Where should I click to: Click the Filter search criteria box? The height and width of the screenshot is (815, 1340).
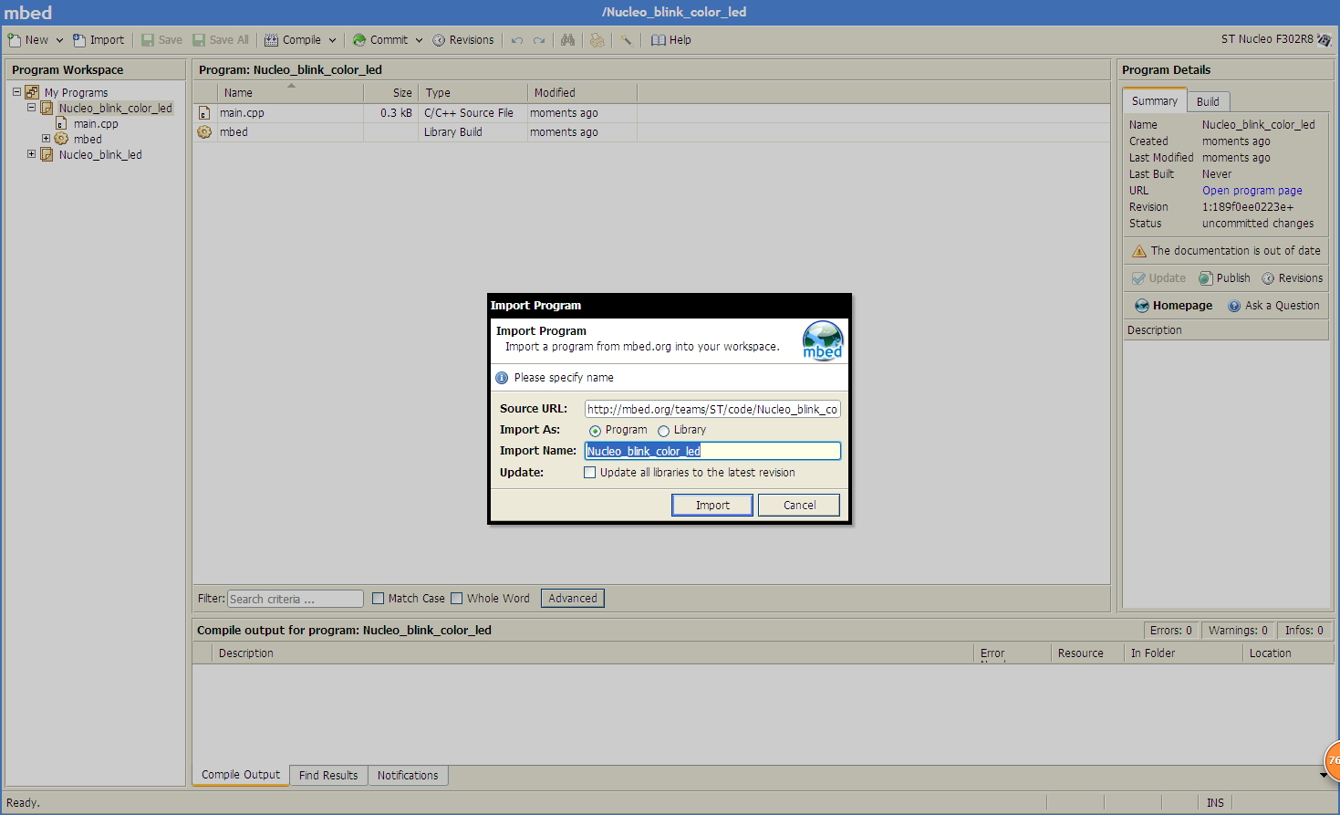click(x=296, y=599)
